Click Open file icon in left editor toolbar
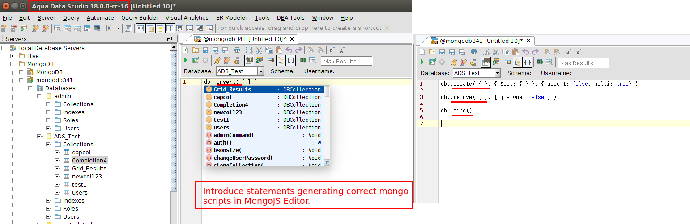The width and height of the screenshot is (690, 224). pyautogui.click(x=195, y=50)
